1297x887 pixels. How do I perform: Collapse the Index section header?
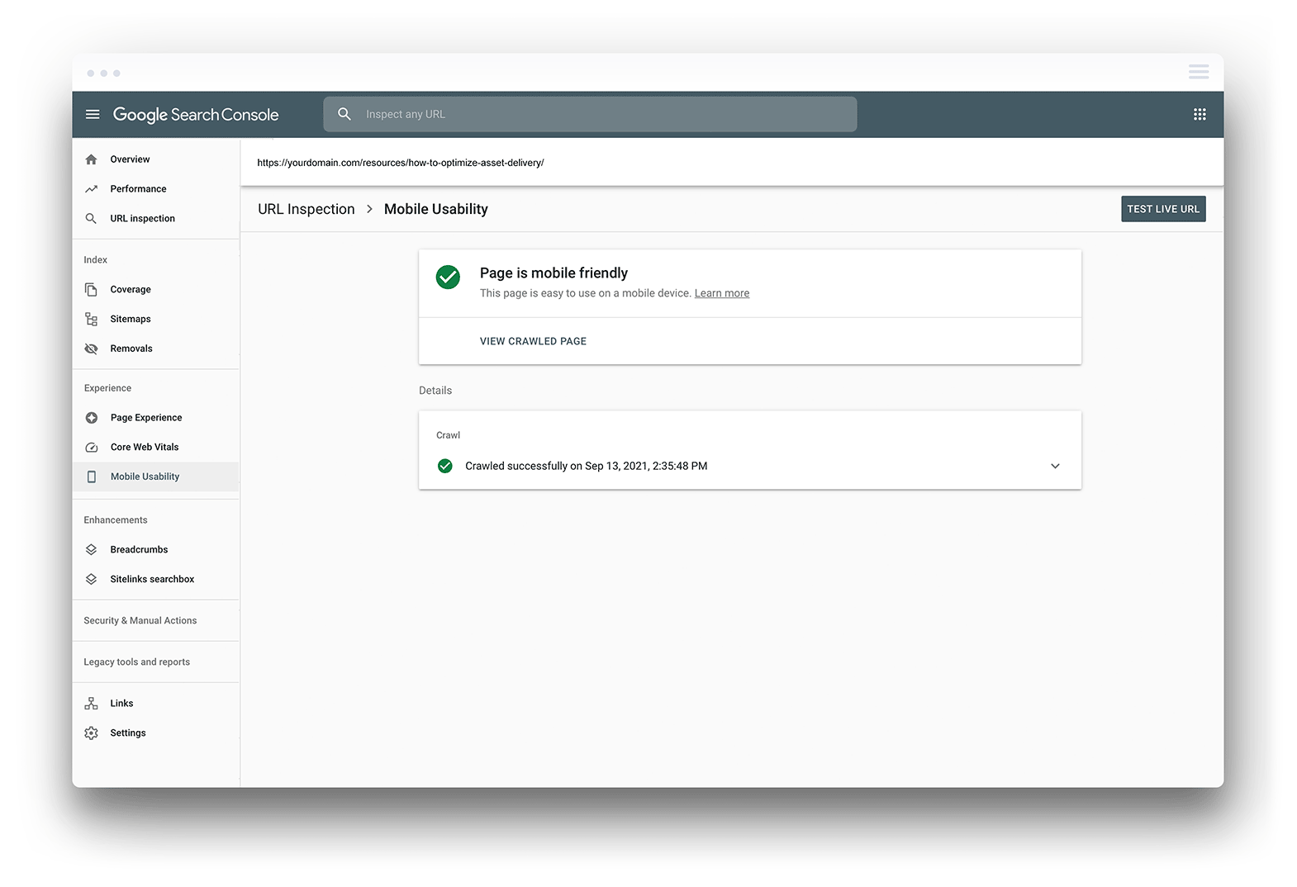[x=96, y=260]
